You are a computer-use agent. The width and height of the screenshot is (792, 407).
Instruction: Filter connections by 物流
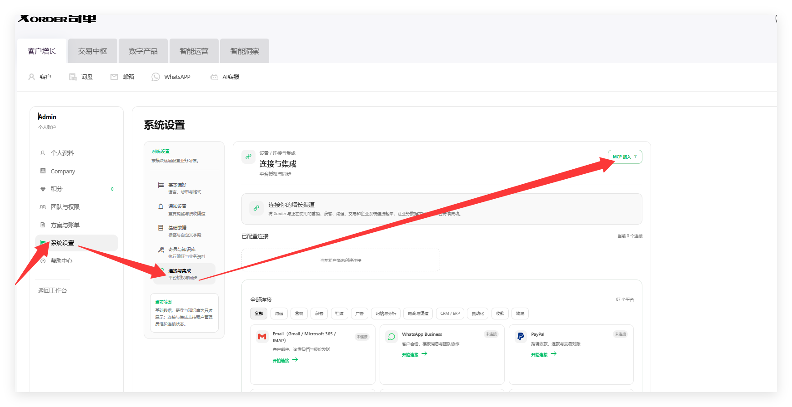520,314
